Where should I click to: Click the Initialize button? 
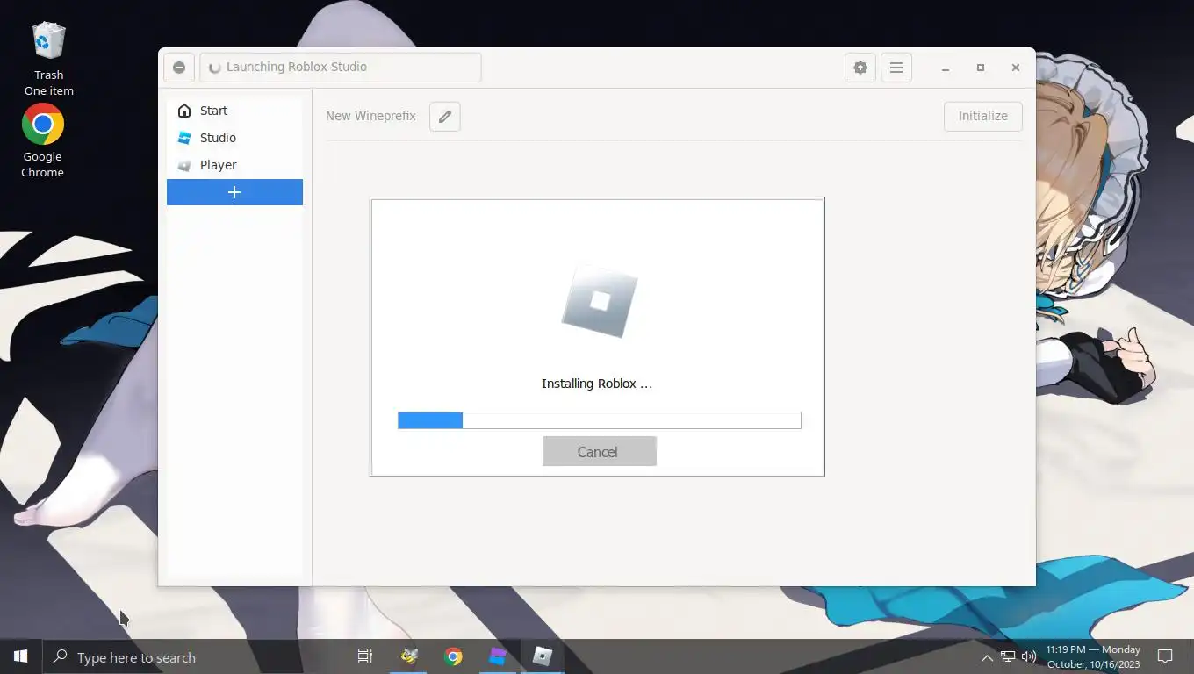pos(983,116)
